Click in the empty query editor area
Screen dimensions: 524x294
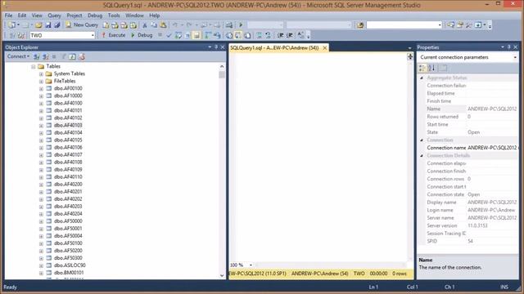pos(319,157)
